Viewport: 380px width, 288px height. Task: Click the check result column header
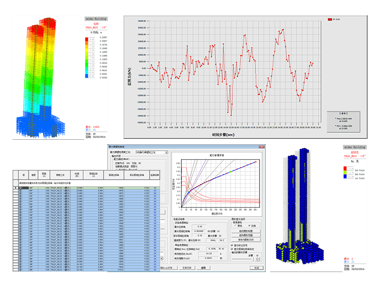[x=154, y=175]
